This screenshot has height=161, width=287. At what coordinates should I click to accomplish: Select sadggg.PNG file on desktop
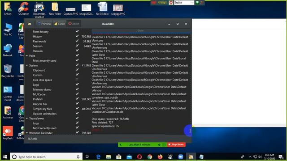click(118, 9)
